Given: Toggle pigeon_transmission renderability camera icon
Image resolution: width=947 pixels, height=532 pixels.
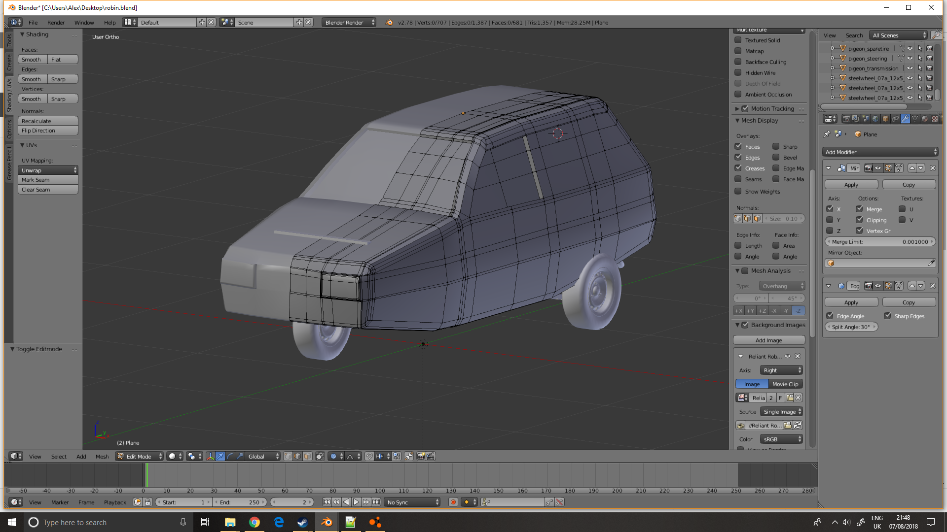Looking at the screenshot, I should (x=929, y=68).
